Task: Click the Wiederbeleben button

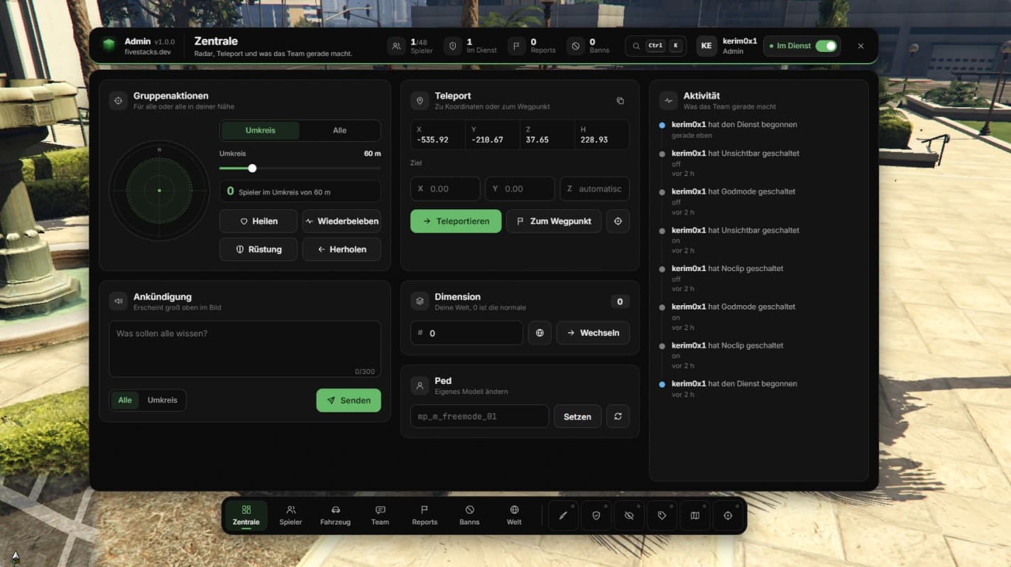Action: pyautogui.click(x=341, y=221)
